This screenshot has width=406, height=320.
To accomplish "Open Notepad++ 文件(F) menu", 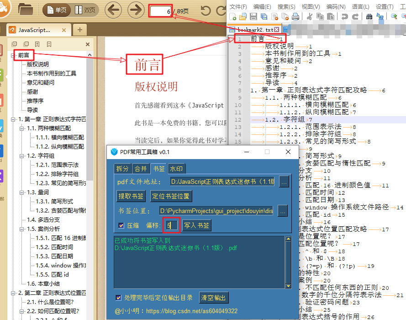I will (238, 7).
